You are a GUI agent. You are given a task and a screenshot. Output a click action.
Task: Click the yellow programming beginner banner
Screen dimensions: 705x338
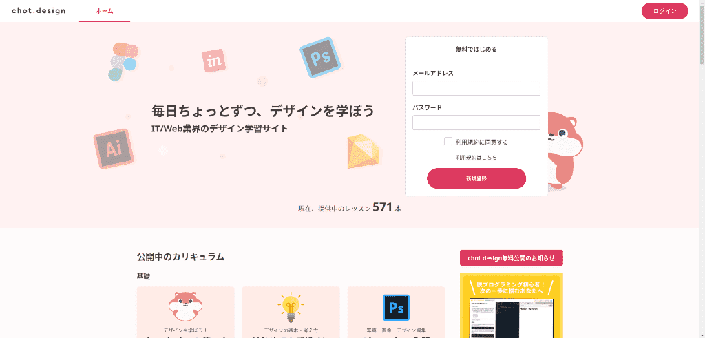pyautogui.click(x=512, y=306)
